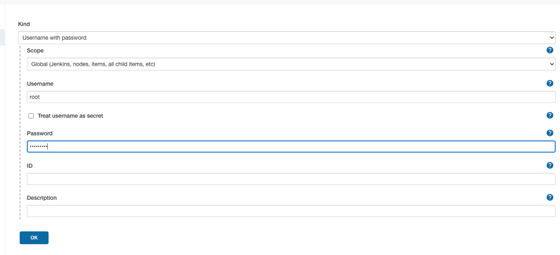Image resolution: width=560 pixels, height=255 pixels.
Task: Click the Kind label text
Action: pyautogui.click(x=24, y=24)
